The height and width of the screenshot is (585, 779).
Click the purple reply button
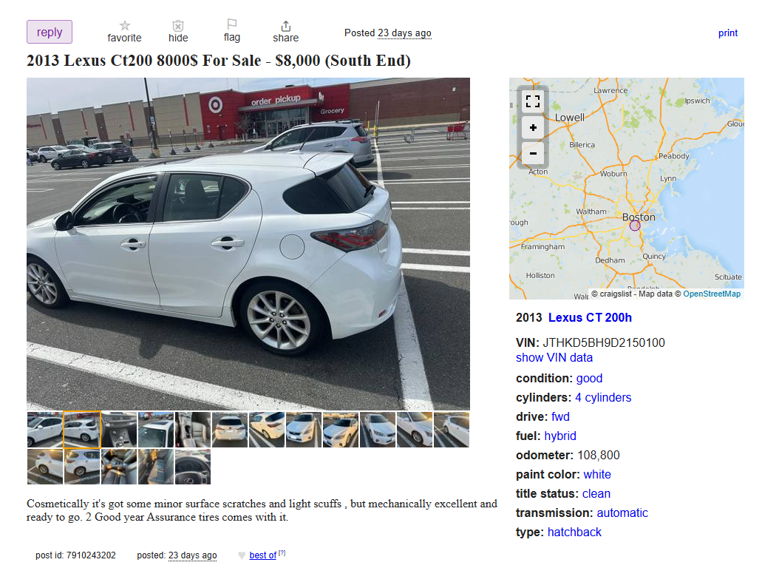point(50,32)
